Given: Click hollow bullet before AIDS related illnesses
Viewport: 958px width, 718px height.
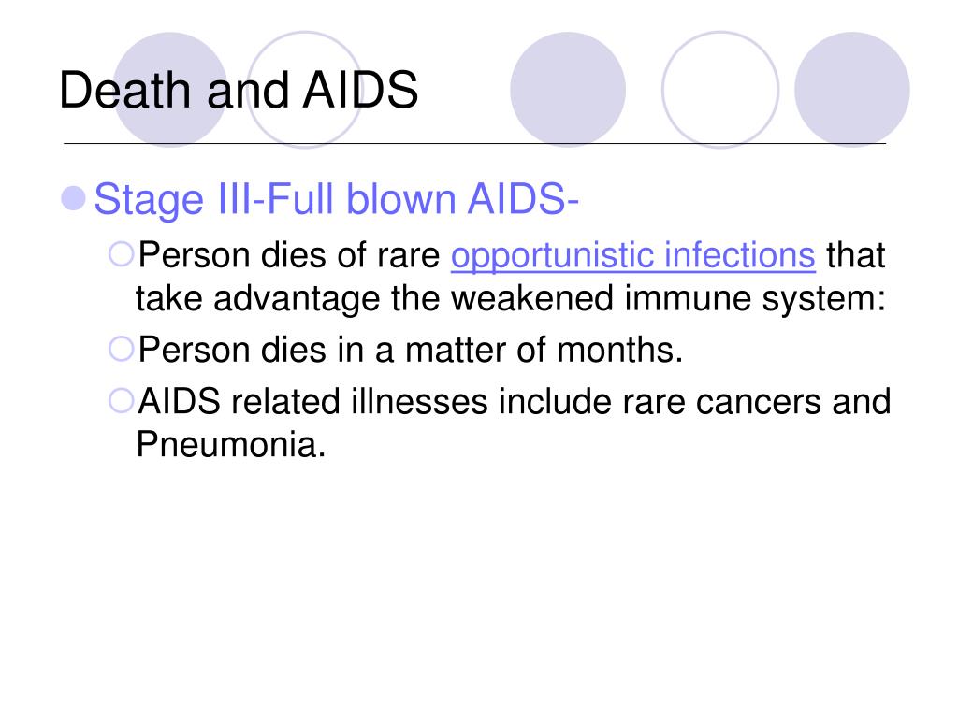Looking at the screenshot, I should pos(121,401).
